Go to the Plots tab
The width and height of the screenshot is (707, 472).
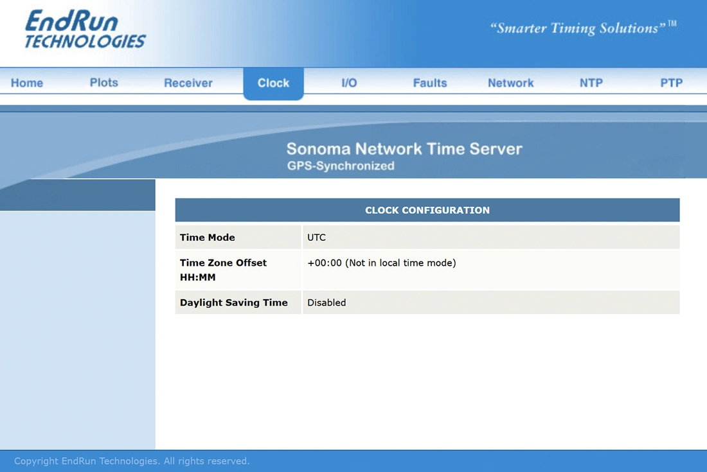(x=103, y=82)
